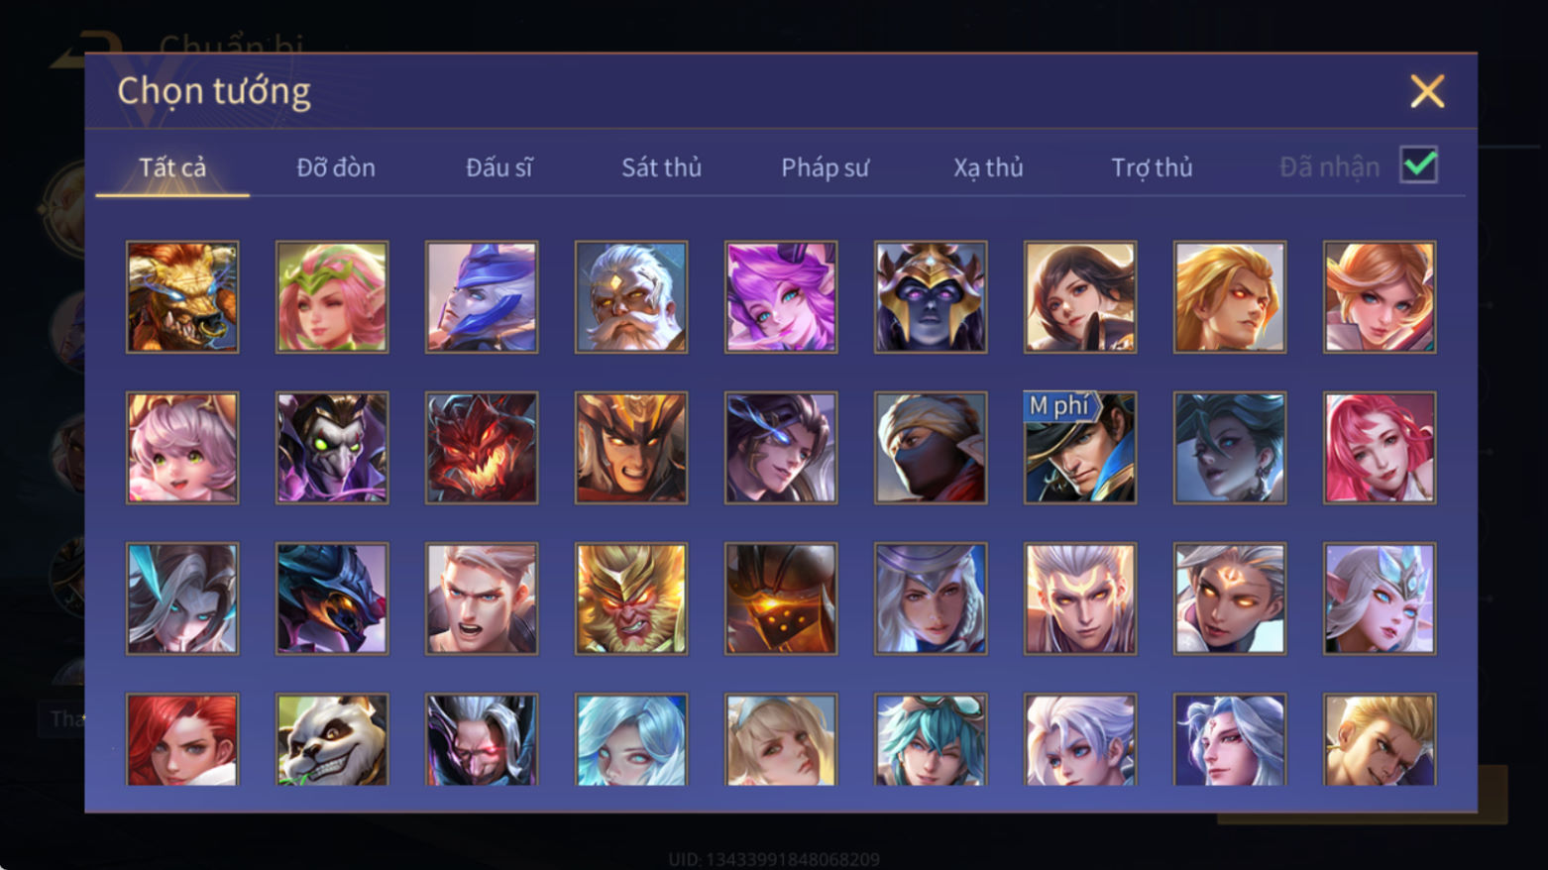Pick the masked ninja hero with headwrap
Image resolution: width=1548 pixels, height=870 pixels.
click(931, 448)
